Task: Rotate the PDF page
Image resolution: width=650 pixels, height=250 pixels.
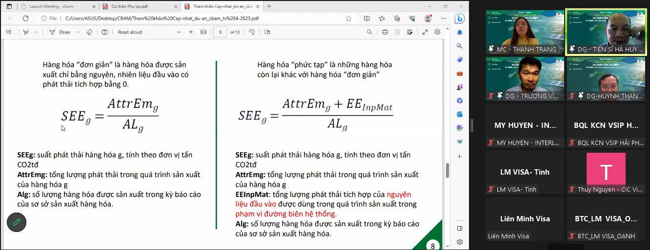Action: coord(252,32)
